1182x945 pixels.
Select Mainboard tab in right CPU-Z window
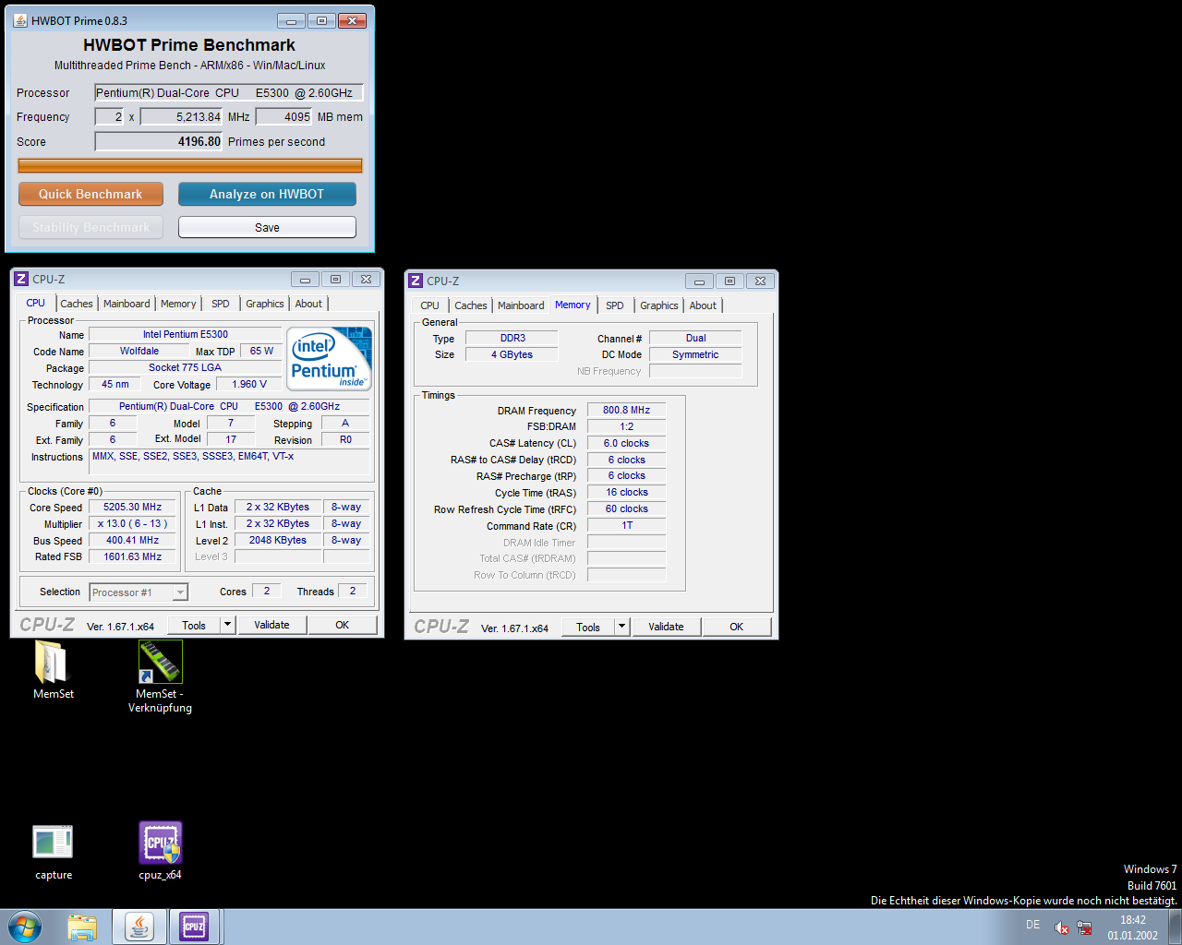521,305
